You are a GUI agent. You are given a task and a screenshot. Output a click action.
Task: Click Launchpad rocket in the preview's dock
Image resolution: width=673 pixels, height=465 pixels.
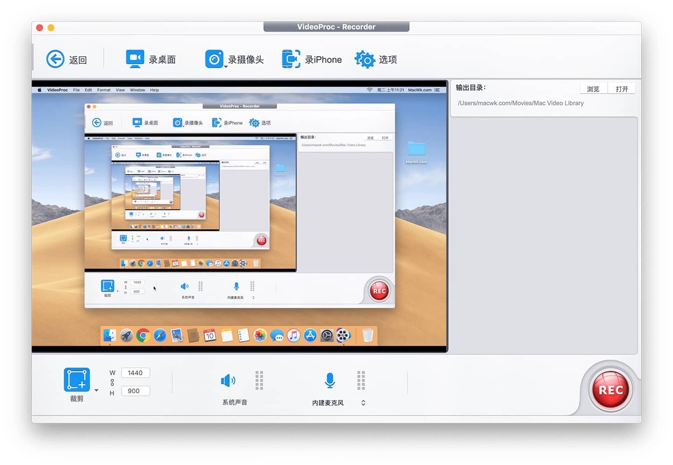click(x=127, y=335)
